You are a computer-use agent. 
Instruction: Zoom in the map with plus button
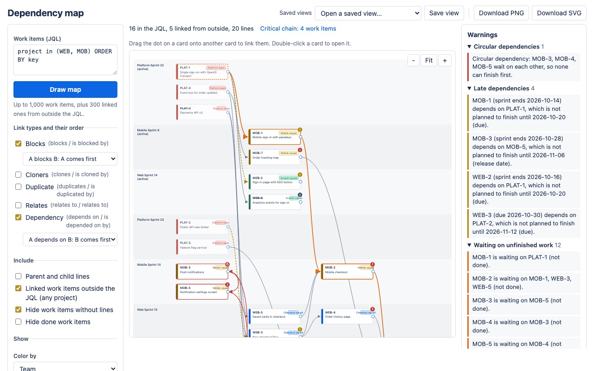pos(445,60)
